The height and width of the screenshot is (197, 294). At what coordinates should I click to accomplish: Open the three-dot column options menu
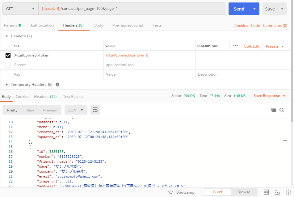coord(235,46)
